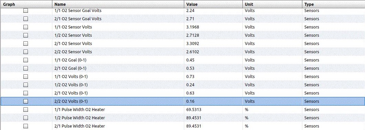365x130 pixels.
Task: Click the highlighted 2/2 O2 Volts (0-1) name
Action: click(71, 101)
